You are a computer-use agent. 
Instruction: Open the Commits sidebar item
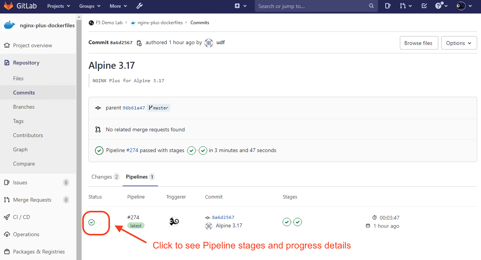pyautogui.click(x=24, y=93)
